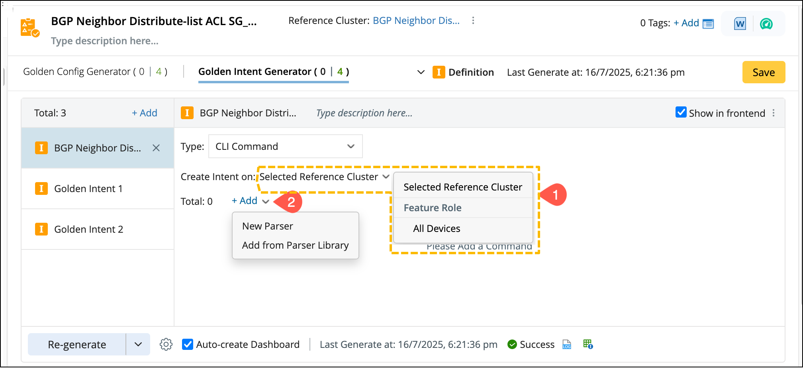
Task: Open the generation log file icon
Action: 566,344
